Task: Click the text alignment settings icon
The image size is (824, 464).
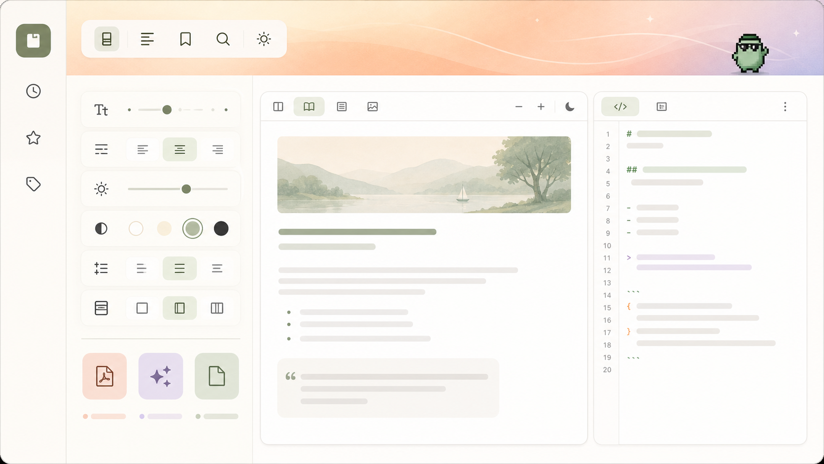Action: tap(101, 149)
